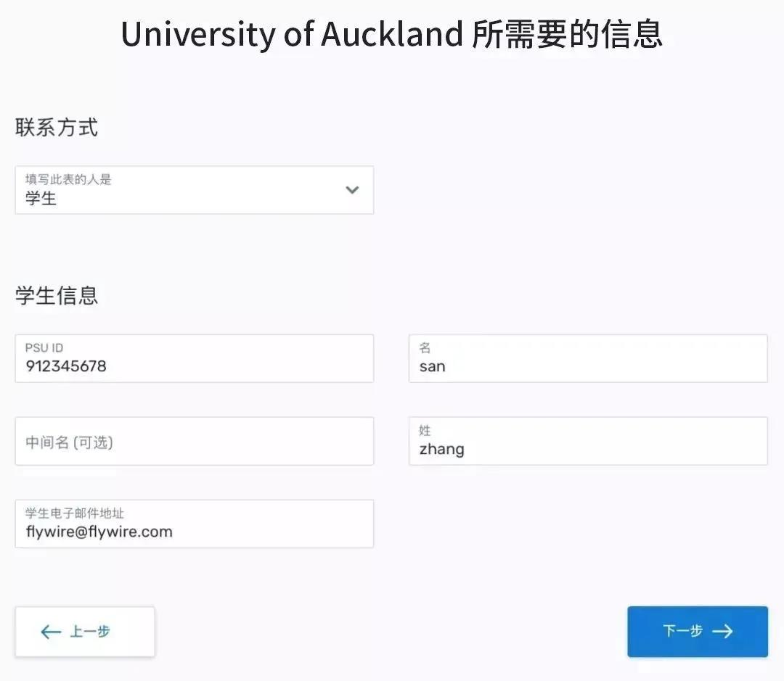The image size is (784, 681).
Task: Go back with the 上一步 button
Action: pos(85,632)
